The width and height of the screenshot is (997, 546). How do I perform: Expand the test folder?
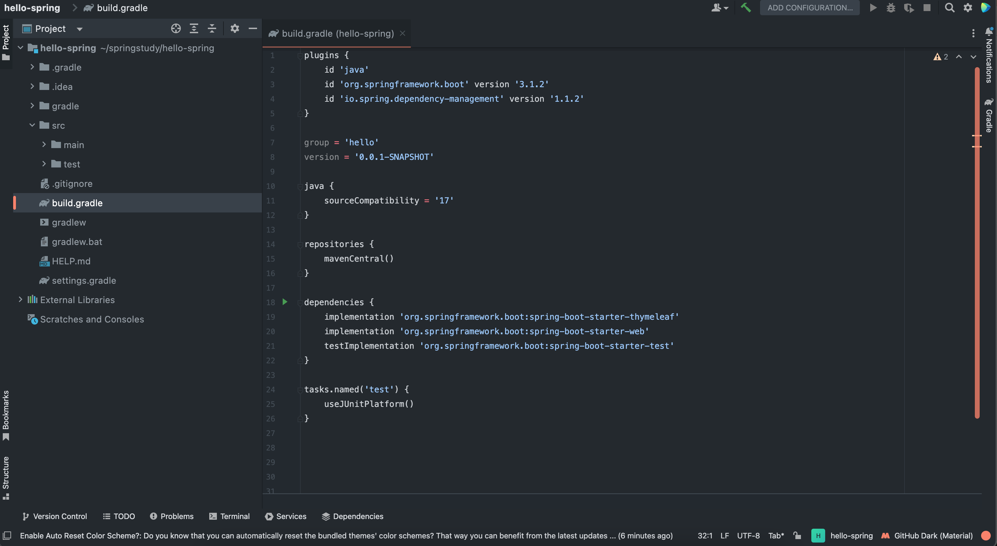point(44,164)
